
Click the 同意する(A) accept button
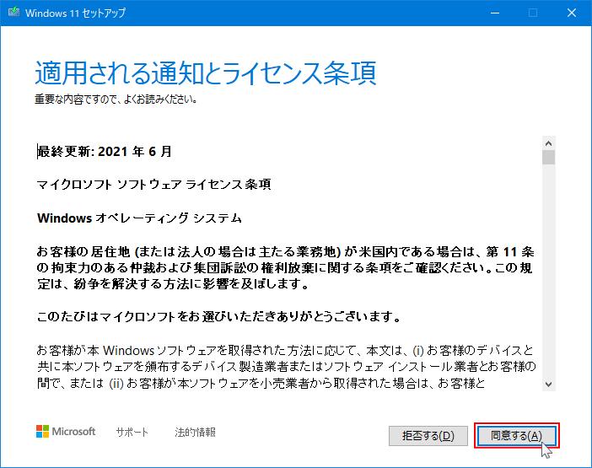(x=516, y=436)
